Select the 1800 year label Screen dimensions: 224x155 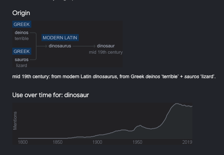click(23, 142)
